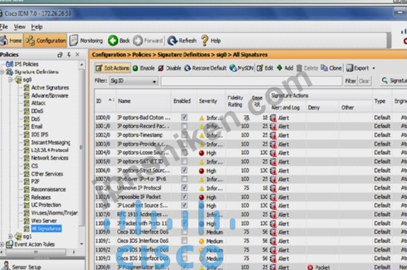407x270 pixels.
Task: Export the signature list
Action: (x=358, y=68)
